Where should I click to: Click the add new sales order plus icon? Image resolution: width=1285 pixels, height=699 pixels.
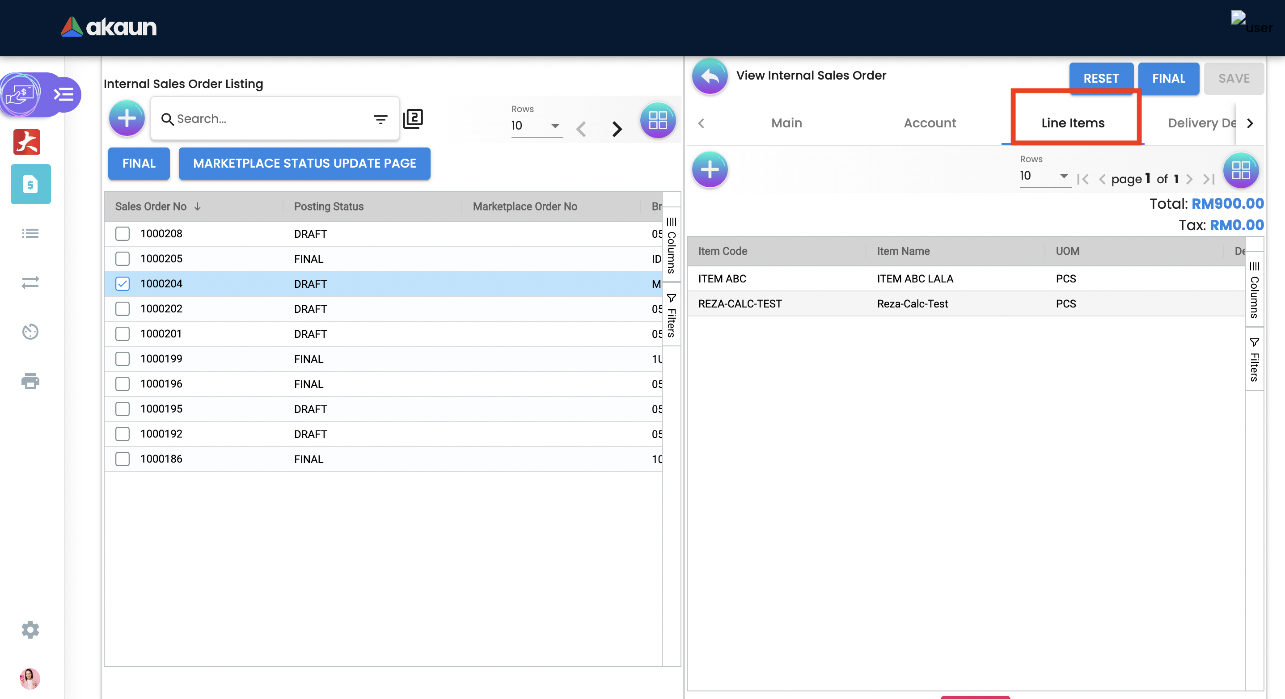(x=127, y=119)
